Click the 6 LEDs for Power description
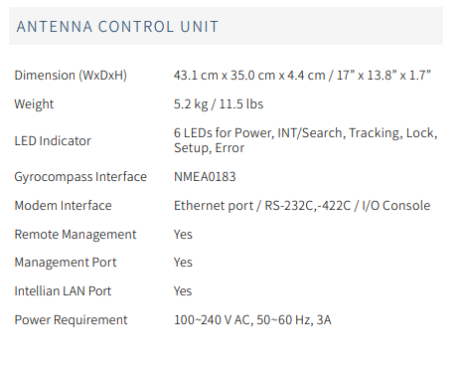The image size is (462, 371). coord(306,133)
